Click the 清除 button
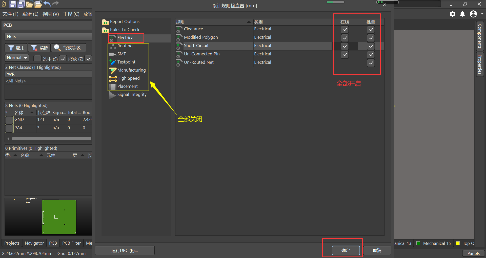The height and width of the screenshot is (258, 486). click(39, 48)
